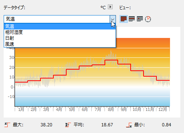Click the minimum value 0.84

click(166, 125)
